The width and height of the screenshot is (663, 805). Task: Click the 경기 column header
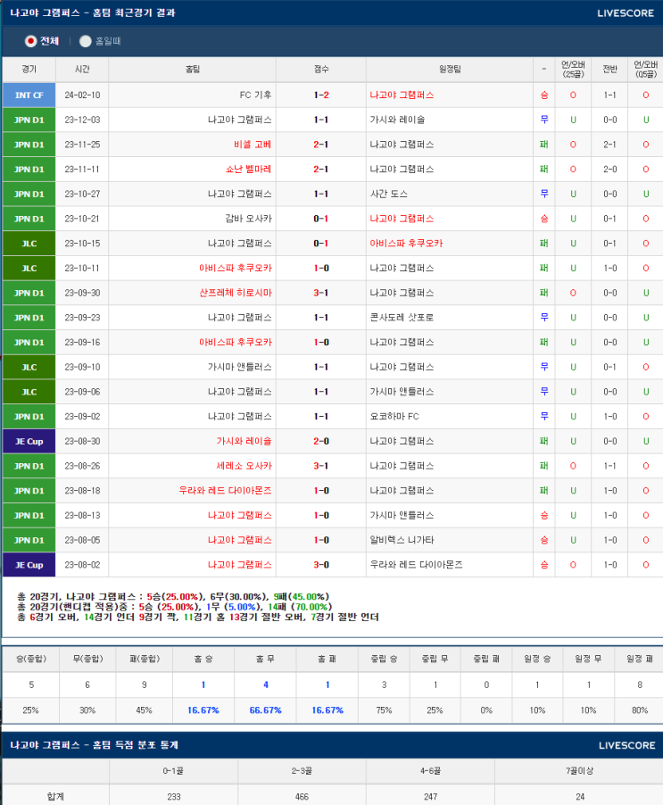[29, 70]
